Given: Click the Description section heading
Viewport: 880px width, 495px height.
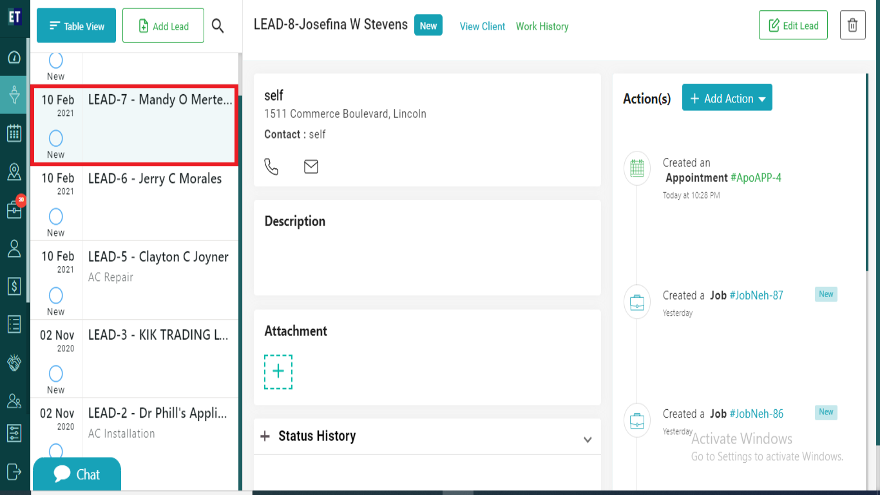Looking at the screenshot, I should click(295, 221).
